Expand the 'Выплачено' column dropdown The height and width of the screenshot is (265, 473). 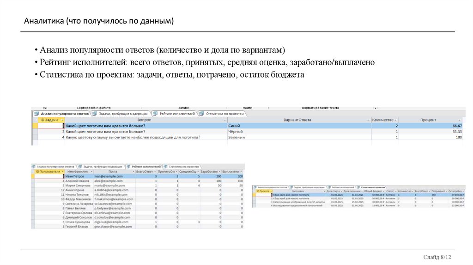241,172
